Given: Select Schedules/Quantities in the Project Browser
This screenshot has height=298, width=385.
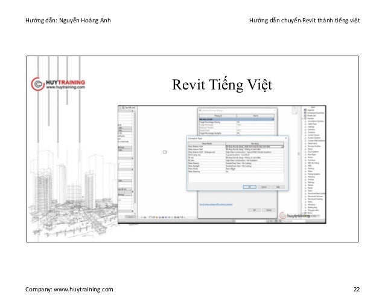Looking at the screenshot, I should pos(316,113).
